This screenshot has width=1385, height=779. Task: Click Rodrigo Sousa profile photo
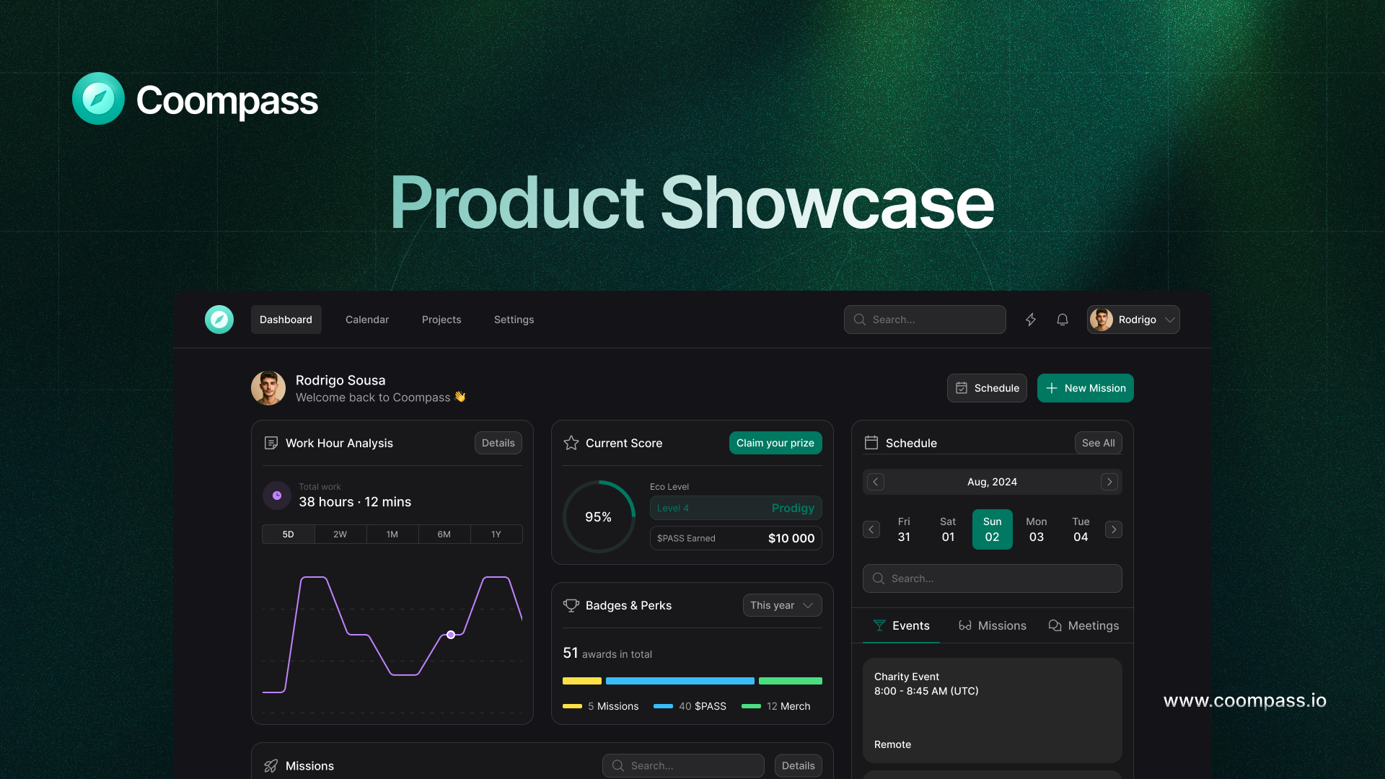268,388
